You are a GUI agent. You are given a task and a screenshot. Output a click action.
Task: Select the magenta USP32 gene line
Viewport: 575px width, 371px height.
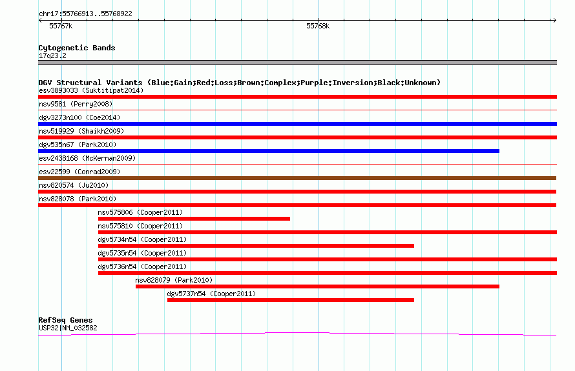tap(297, 334)
